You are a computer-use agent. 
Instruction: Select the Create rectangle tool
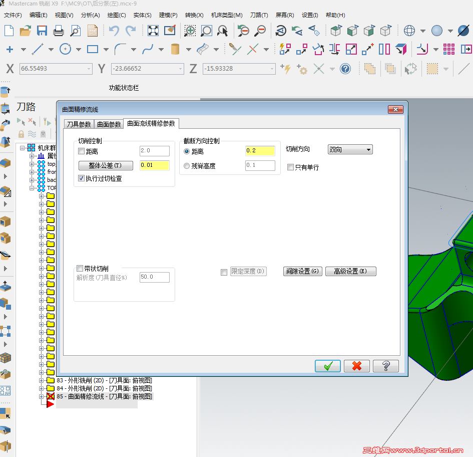[93, 49]
